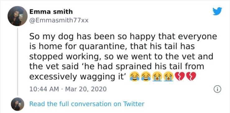
Task: Click the last broken heart emoji
Action: [191, 77]
